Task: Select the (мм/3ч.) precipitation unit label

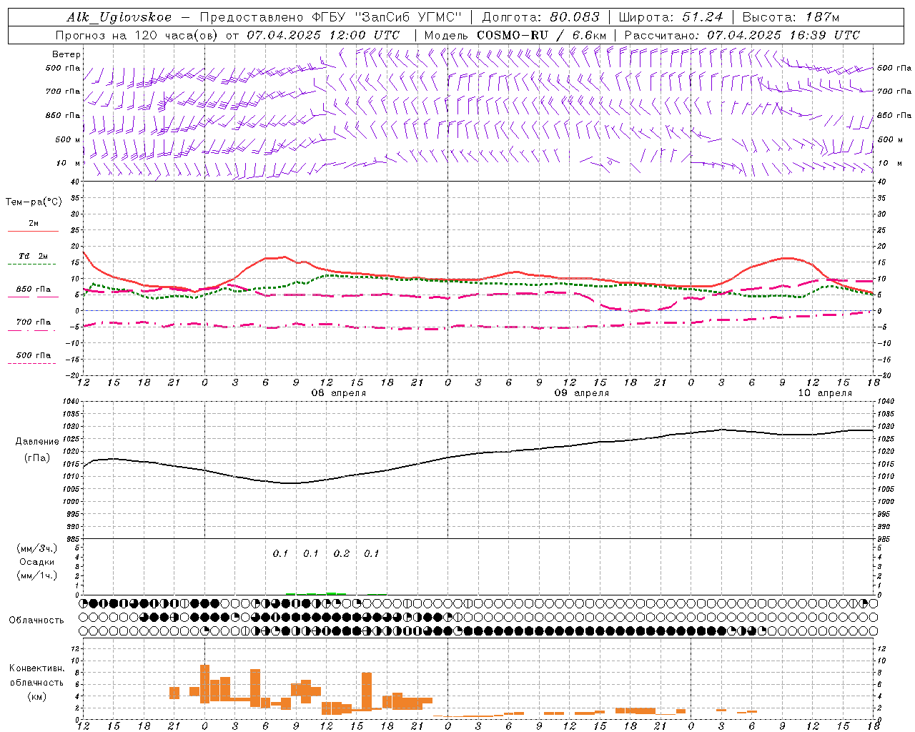Action: tap(37, 548)
